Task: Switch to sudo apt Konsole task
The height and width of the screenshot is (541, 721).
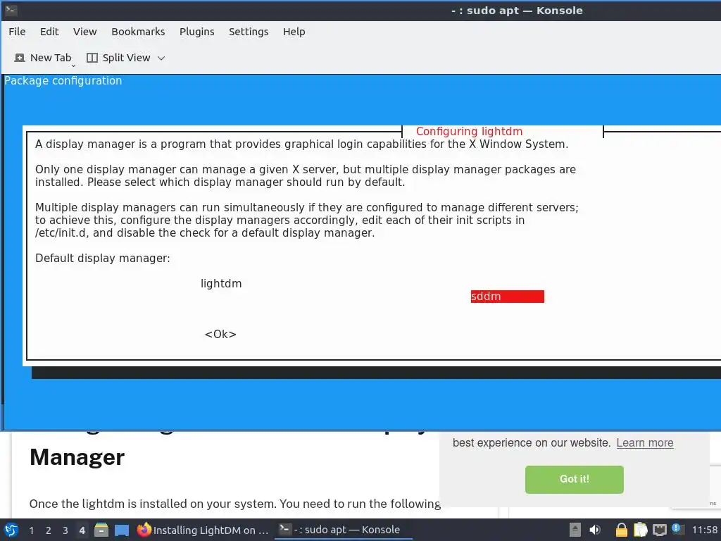Action: [343, 530]
